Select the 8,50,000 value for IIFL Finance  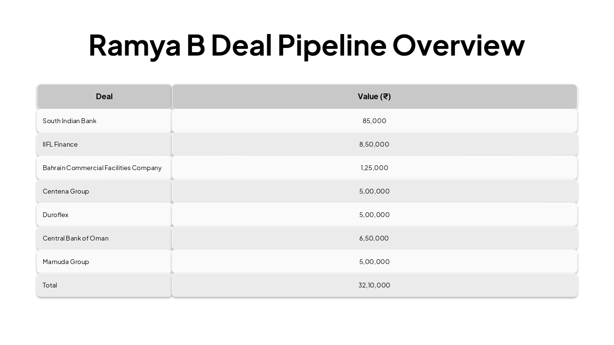pos(374,144)
